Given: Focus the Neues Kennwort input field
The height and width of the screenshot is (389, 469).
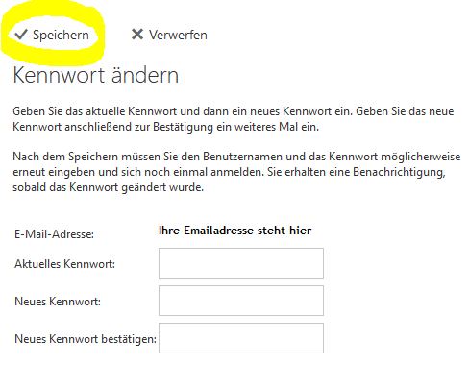Looking at the screenshot, I should [x=241, y=301].
